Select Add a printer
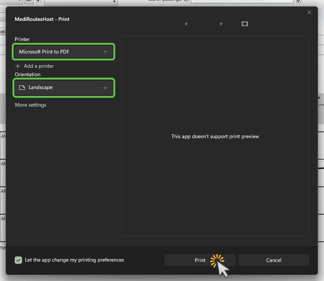Screen dimensions: 324x281 coord(39,66)
